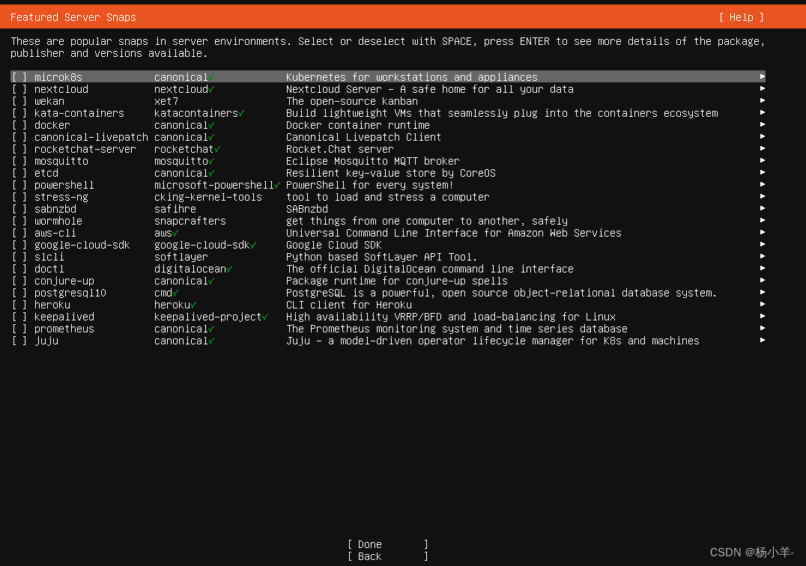This screenshot has width=806, height=566.
Task: Click publisher xet7
Action: pos(166,101)
